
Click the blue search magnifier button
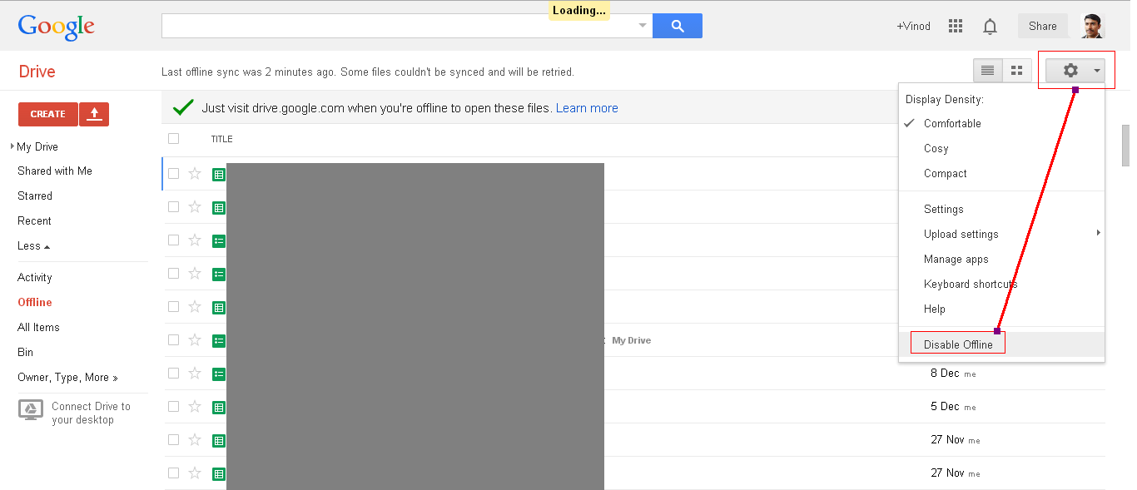tap(677, 25)
